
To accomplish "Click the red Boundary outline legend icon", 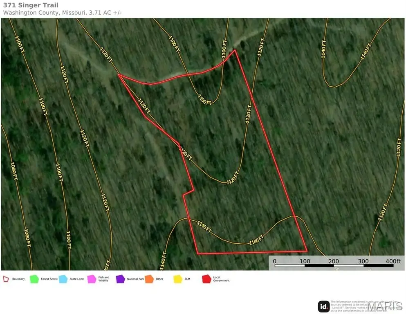I will coord(6,279).
